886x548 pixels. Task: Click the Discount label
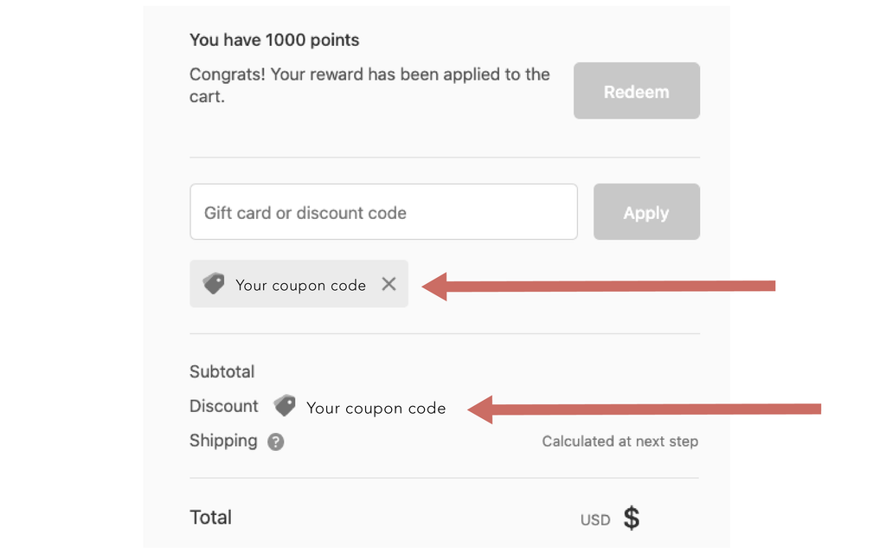click(223, 406)
